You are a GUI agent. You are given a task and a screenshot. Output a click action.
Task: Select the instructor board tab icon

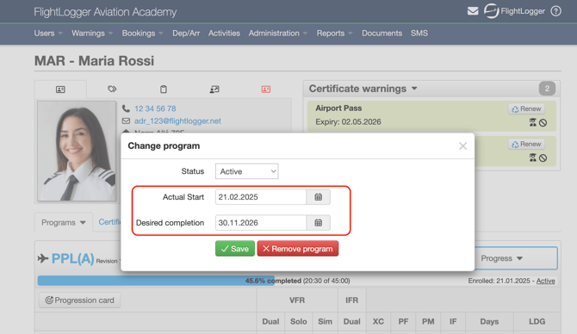tap(214, 89)
